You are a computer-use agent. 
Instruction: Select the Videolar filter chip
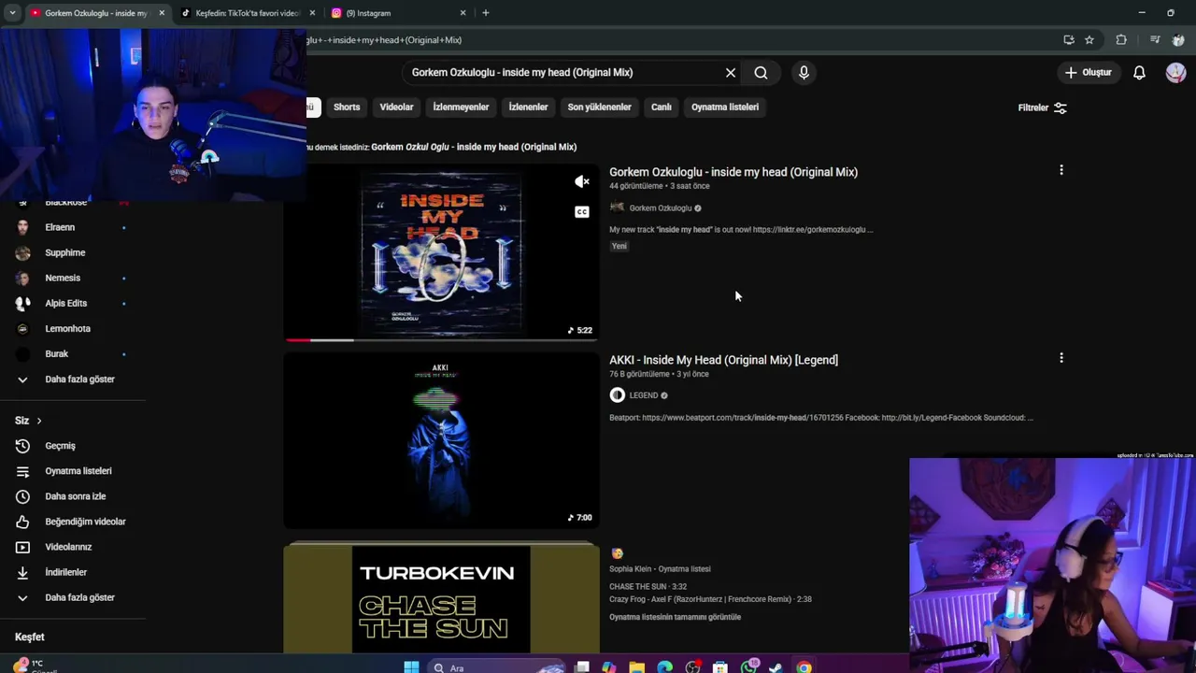point(396,107)
